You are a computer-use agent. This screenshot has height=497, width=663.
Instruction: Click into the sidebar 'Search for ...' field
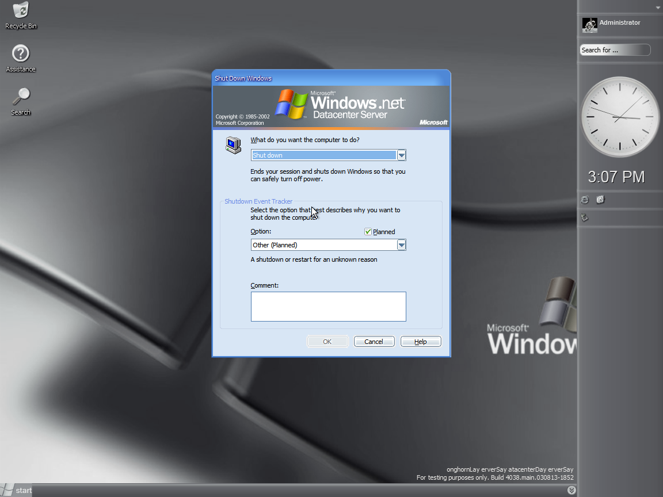pos(615,50)
